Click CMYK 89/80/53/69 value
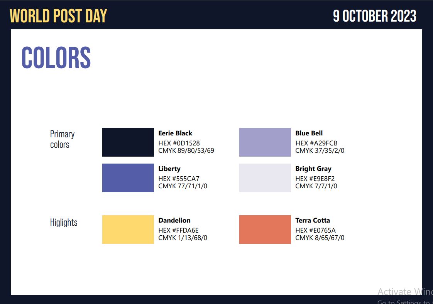This screenshot has height=304, width=433. click(x=186, y=150)
